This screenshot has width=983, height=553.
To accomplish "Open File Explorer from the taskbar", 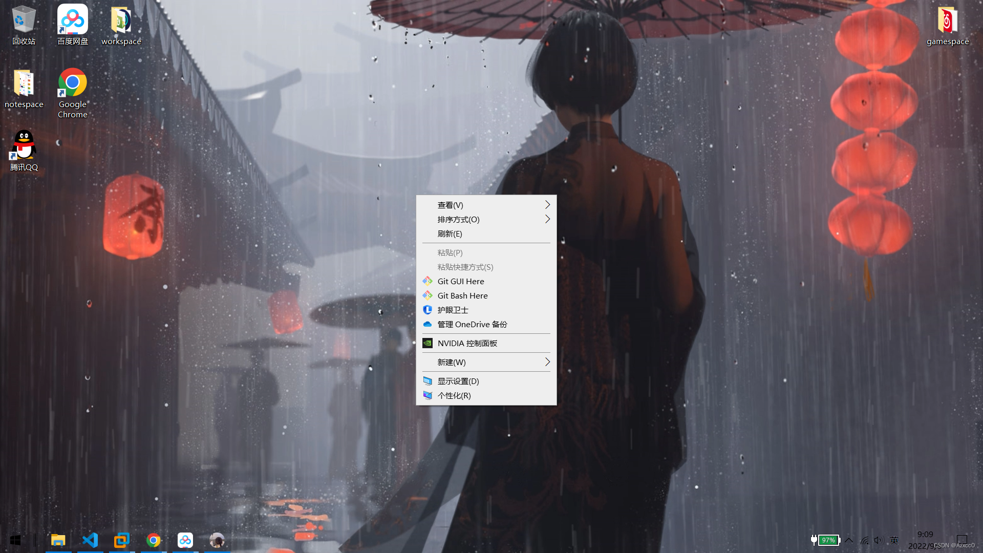I will click(58, 540).
